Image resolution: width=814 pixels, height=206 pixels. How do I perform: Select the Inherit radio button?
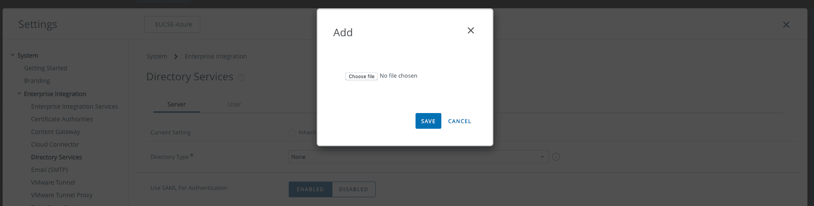coord(292,132)
